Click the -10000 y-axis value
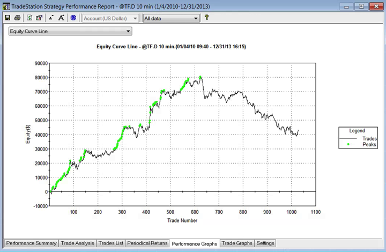The height and width of the screenshot is (252, 386). pyautogui.click(x=40, y=206)
